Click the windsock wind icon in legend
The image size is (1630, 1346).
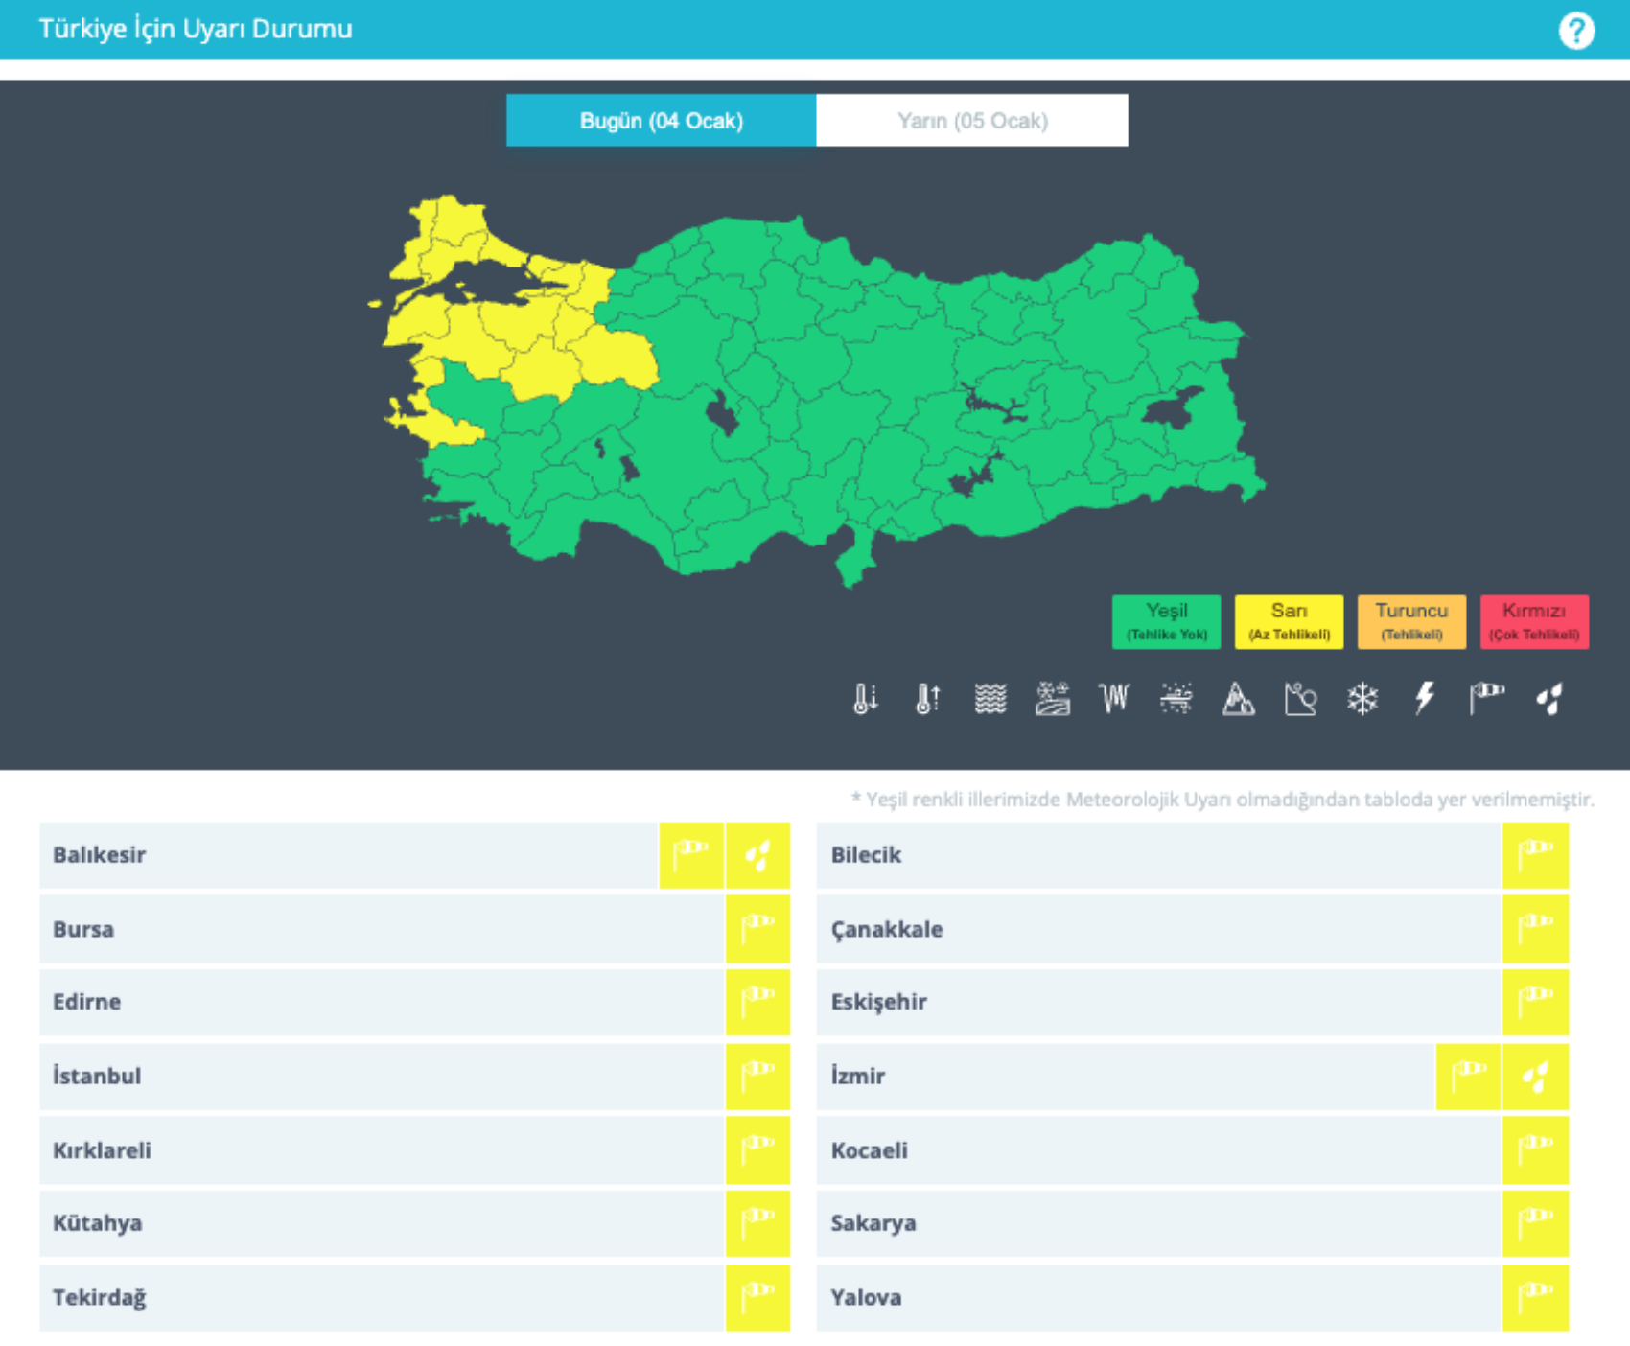pos(1486,699)
